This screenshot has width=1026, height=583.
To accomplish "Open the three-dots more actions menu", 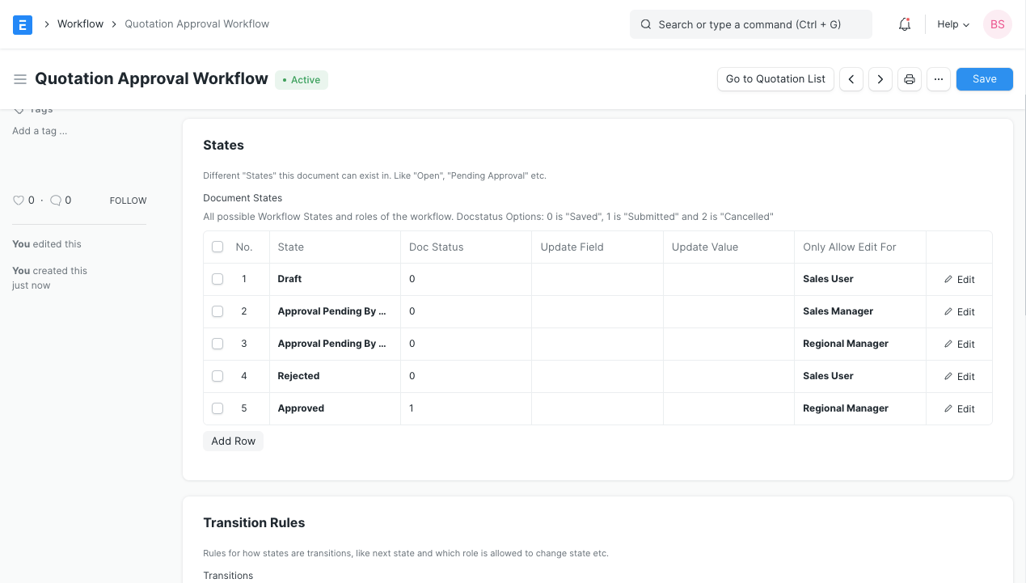I will pos(938,79).
